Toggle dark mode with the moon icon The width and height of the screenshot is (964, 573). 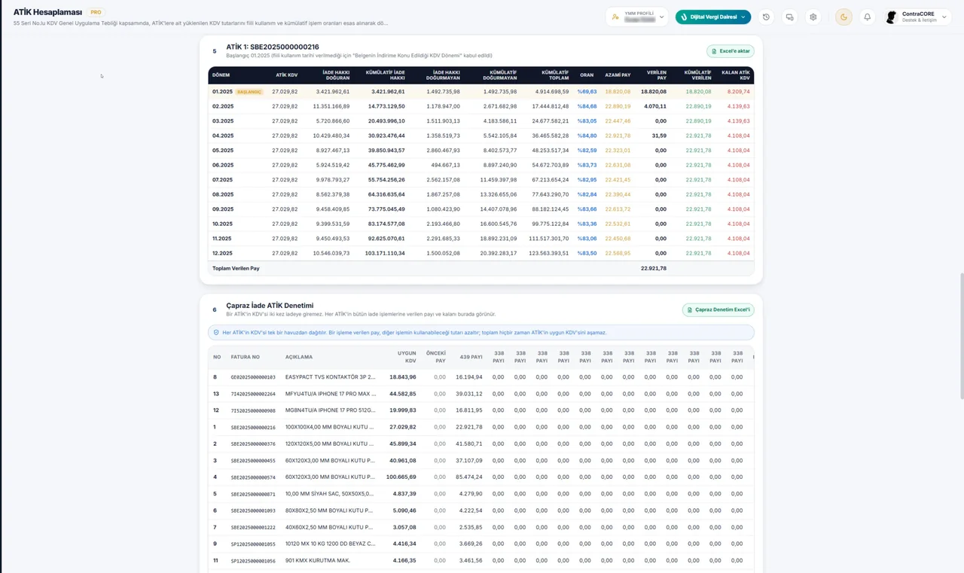pos(843,17)
